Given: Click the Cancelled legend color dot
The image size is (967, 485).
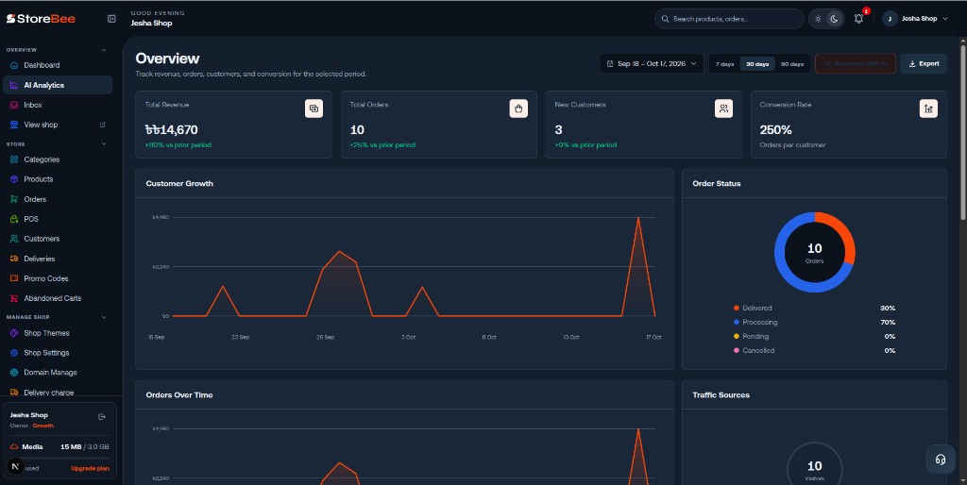Looking at the screenshot, I should [737, 351].
